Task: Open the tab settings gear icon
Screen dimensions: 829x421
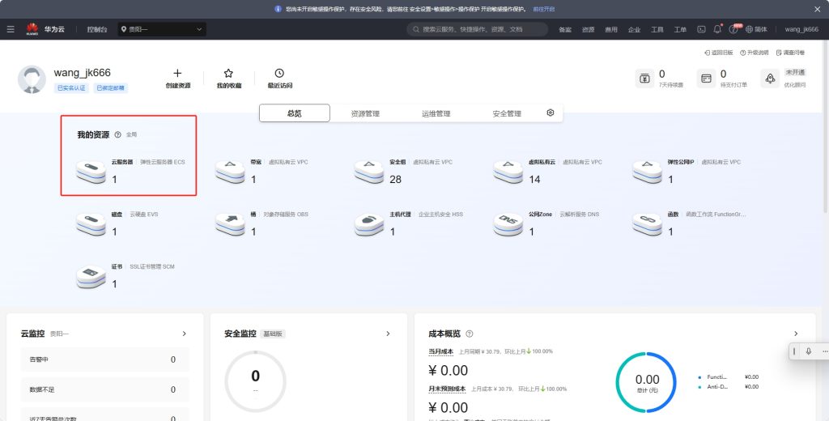Action: point(551,113)
